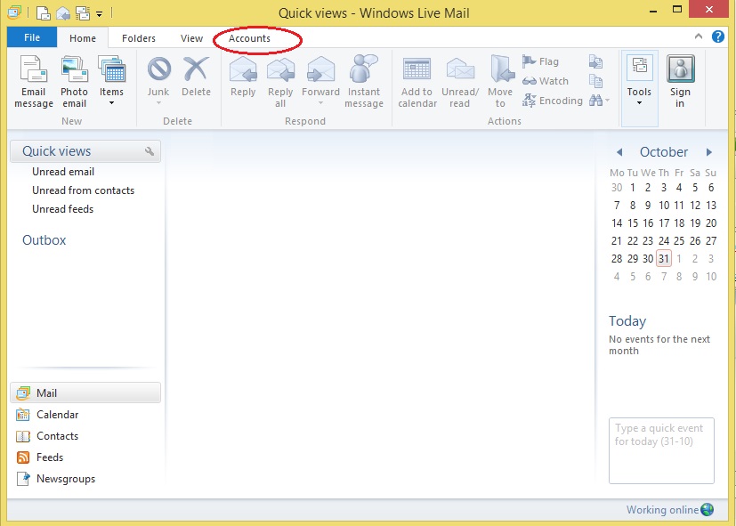Click Add to calendar
The image size is (736, 526).
pyautogui.click(x=417, y=83)
